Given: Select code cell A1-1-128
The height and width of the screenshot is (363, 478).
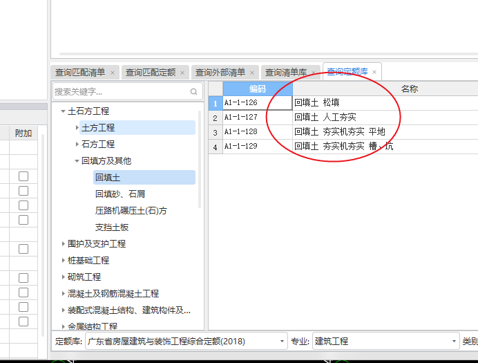Looking at the screenshot, I should tap(258, 132).
